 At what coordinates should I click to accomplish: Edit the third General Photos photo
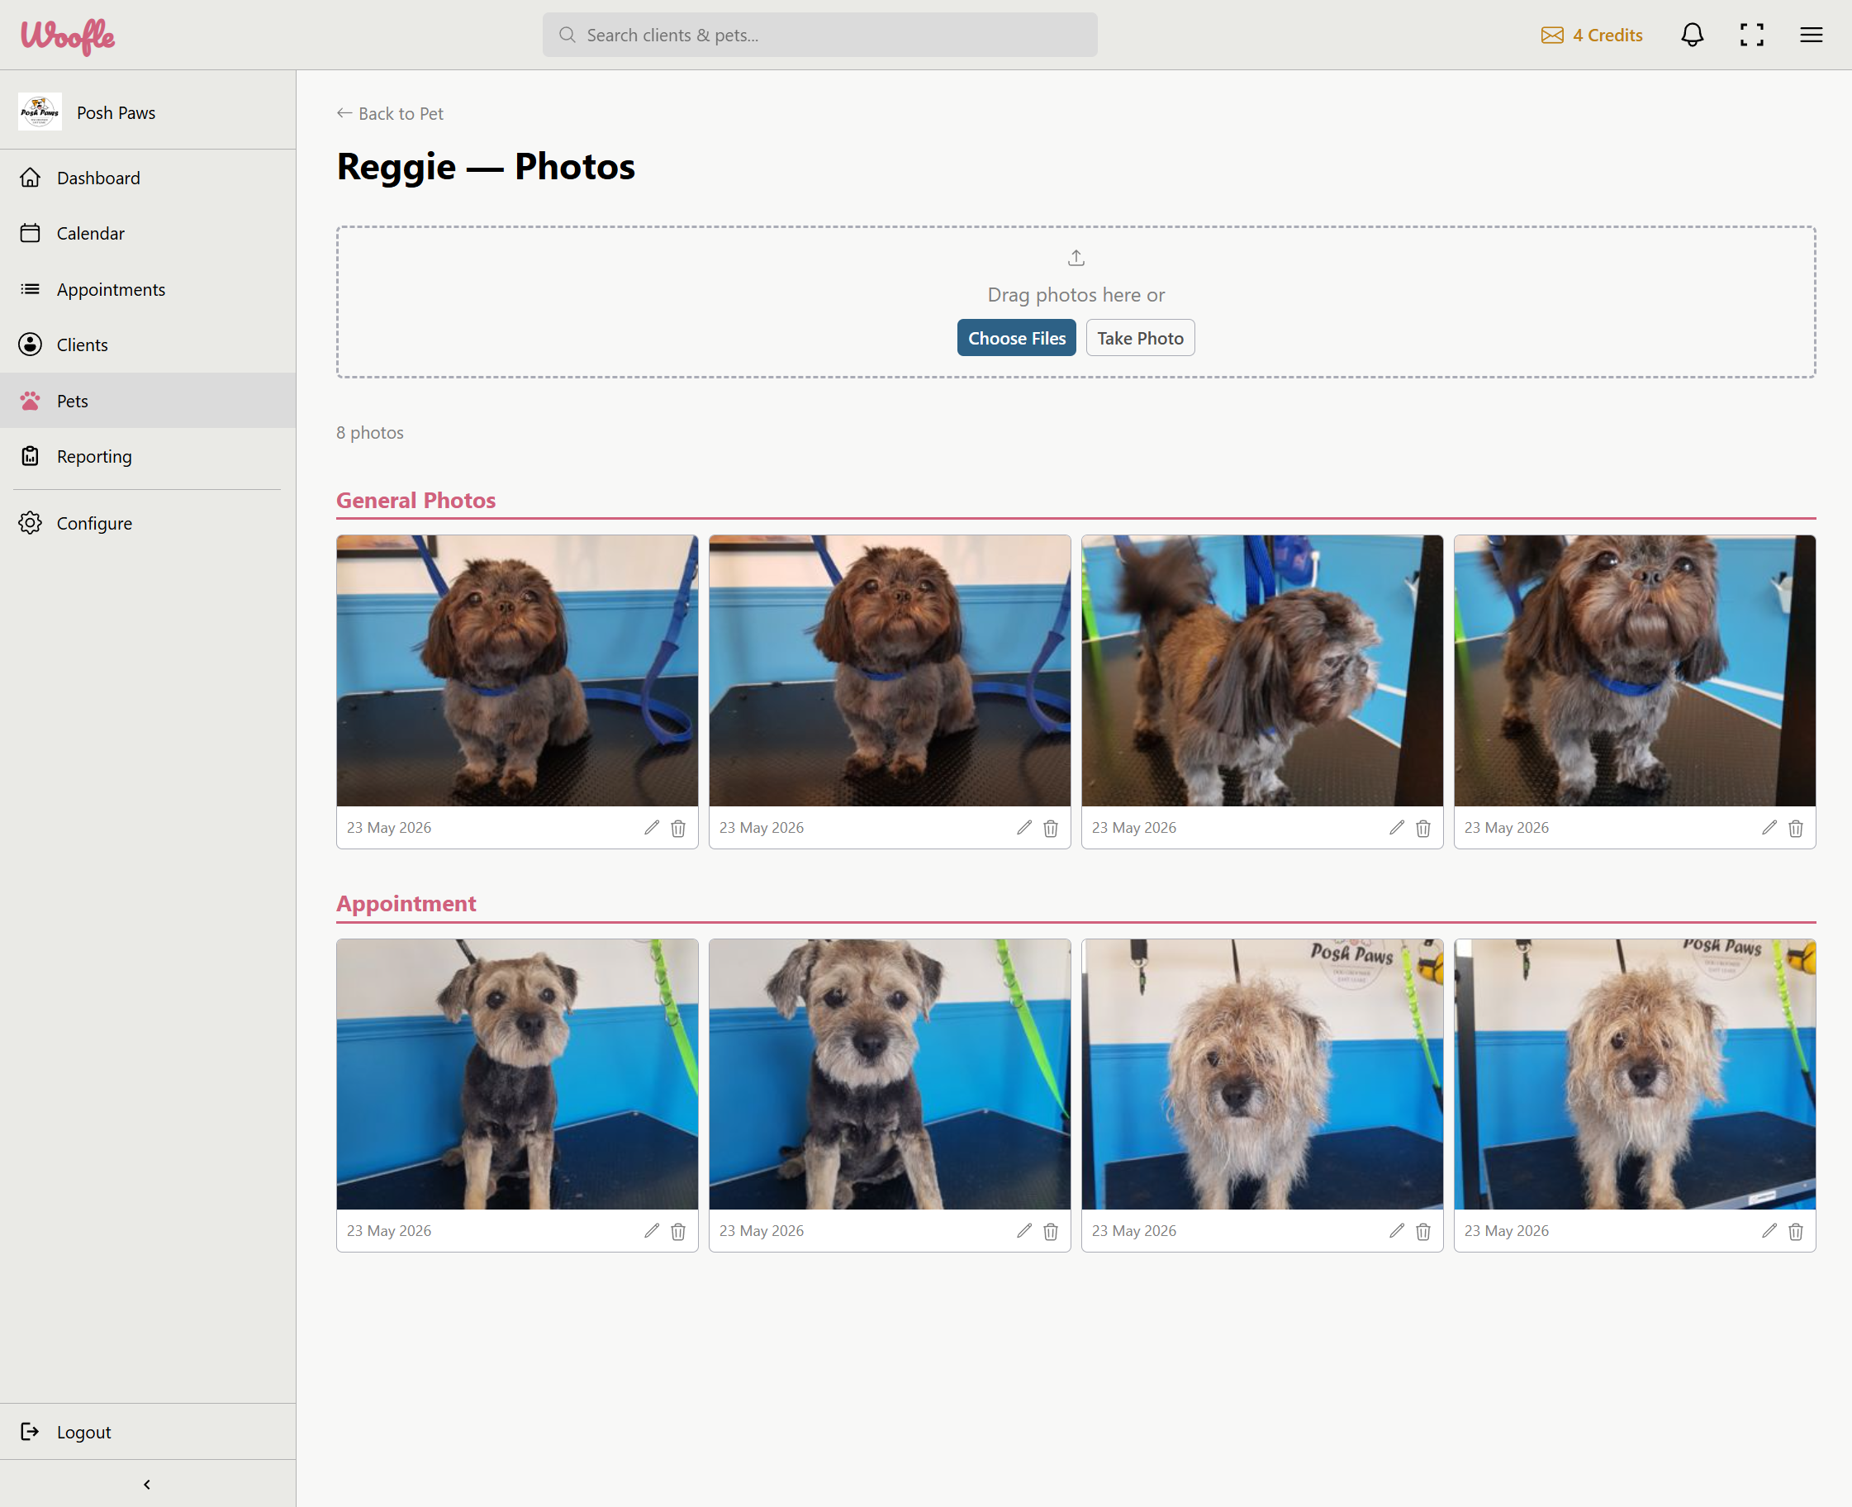pos(1396,828)
